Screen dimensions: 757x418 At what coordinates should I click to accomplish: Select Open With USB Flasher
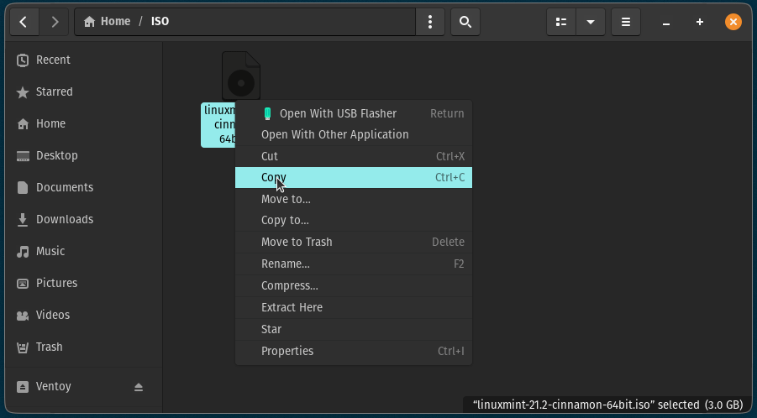coord(337,113)
